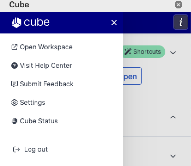Click the Cube Status icon
191x166 pixels.
[14, 121]
